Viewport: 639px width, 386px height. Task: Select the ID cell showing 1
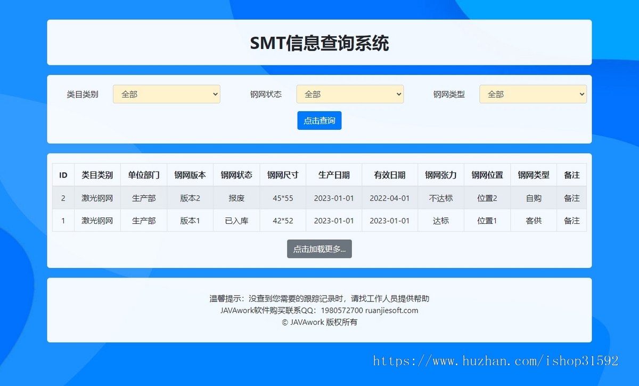(63, 220)
